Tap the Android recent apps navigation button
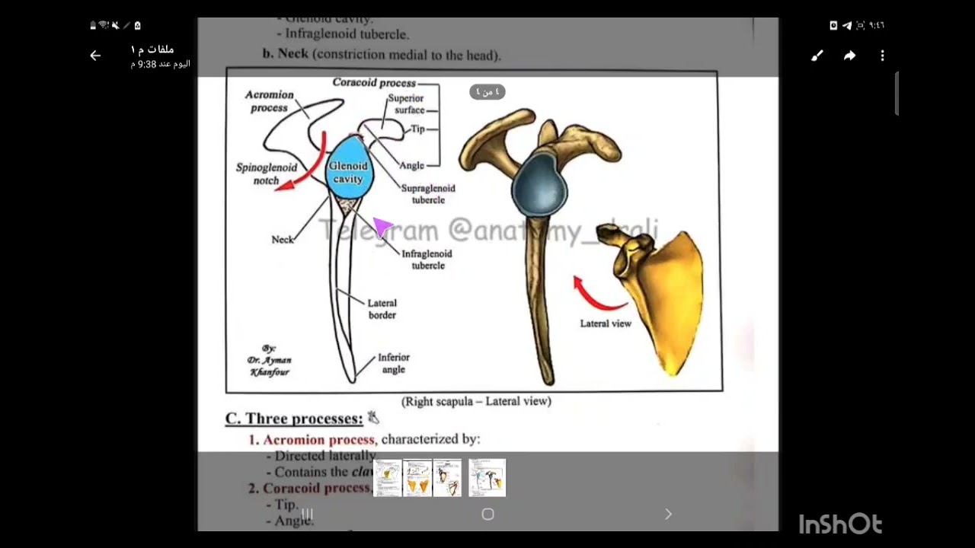The width and height of the screenshot is (975, 548). (307, 514)
